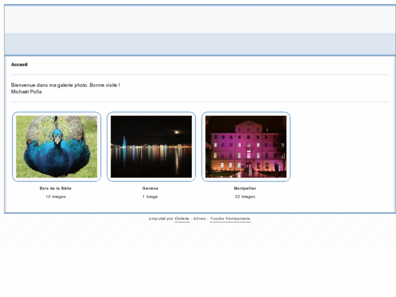Screen dimensions: 396x297
Task: Click the 'Bienvenue dans ma galerie photo' text
Action: [50, 85]
